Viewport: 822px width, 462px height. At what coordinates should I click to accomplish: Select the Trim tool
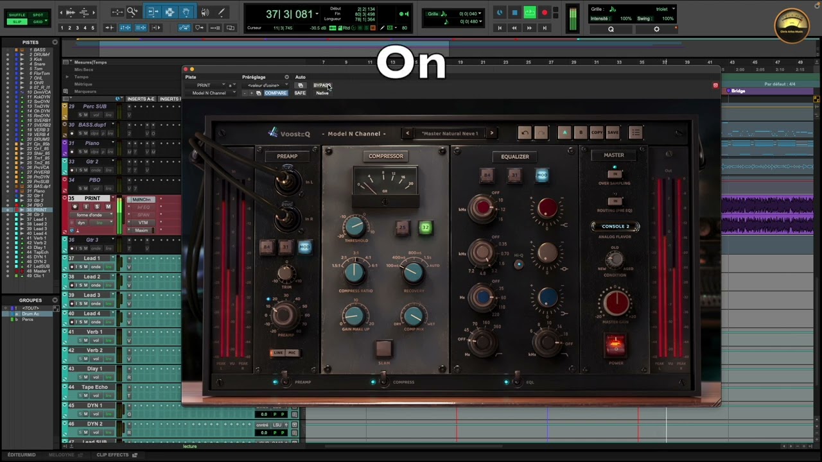153,12
